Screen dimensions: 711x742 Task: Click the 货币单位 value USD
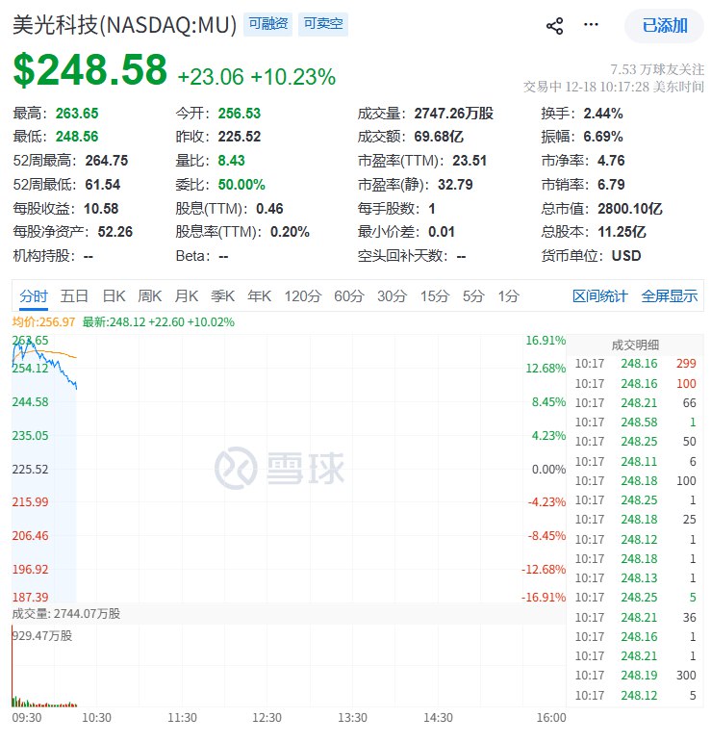pos(626,256)
